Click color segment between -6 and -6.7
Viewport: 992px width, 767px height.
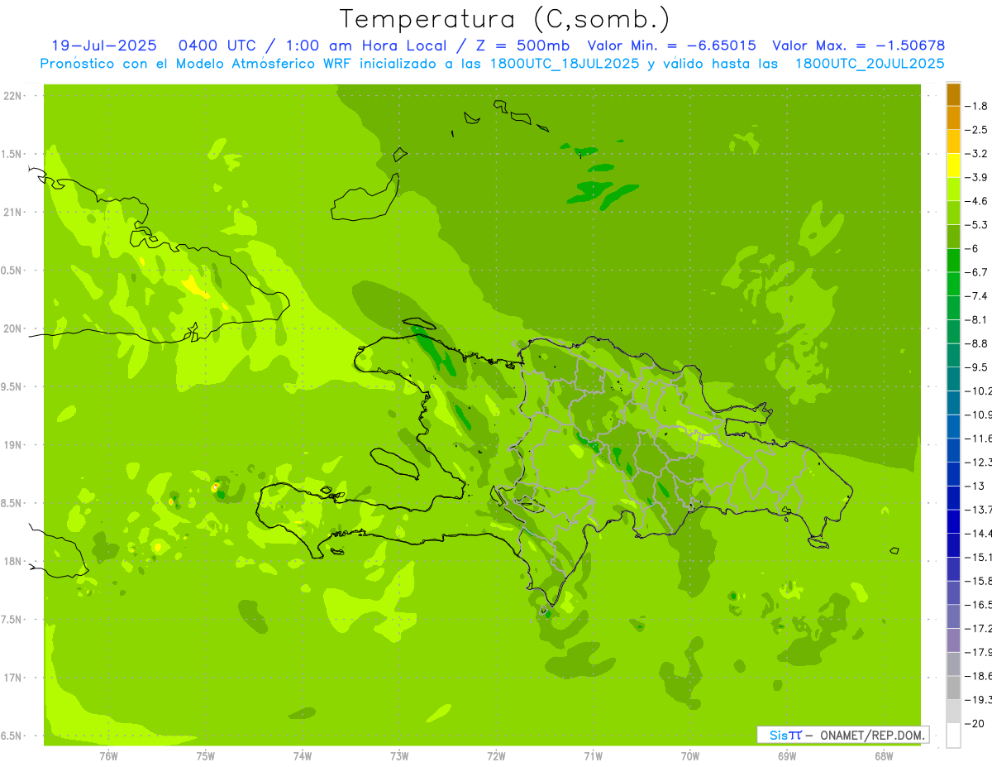click(953, 260)
